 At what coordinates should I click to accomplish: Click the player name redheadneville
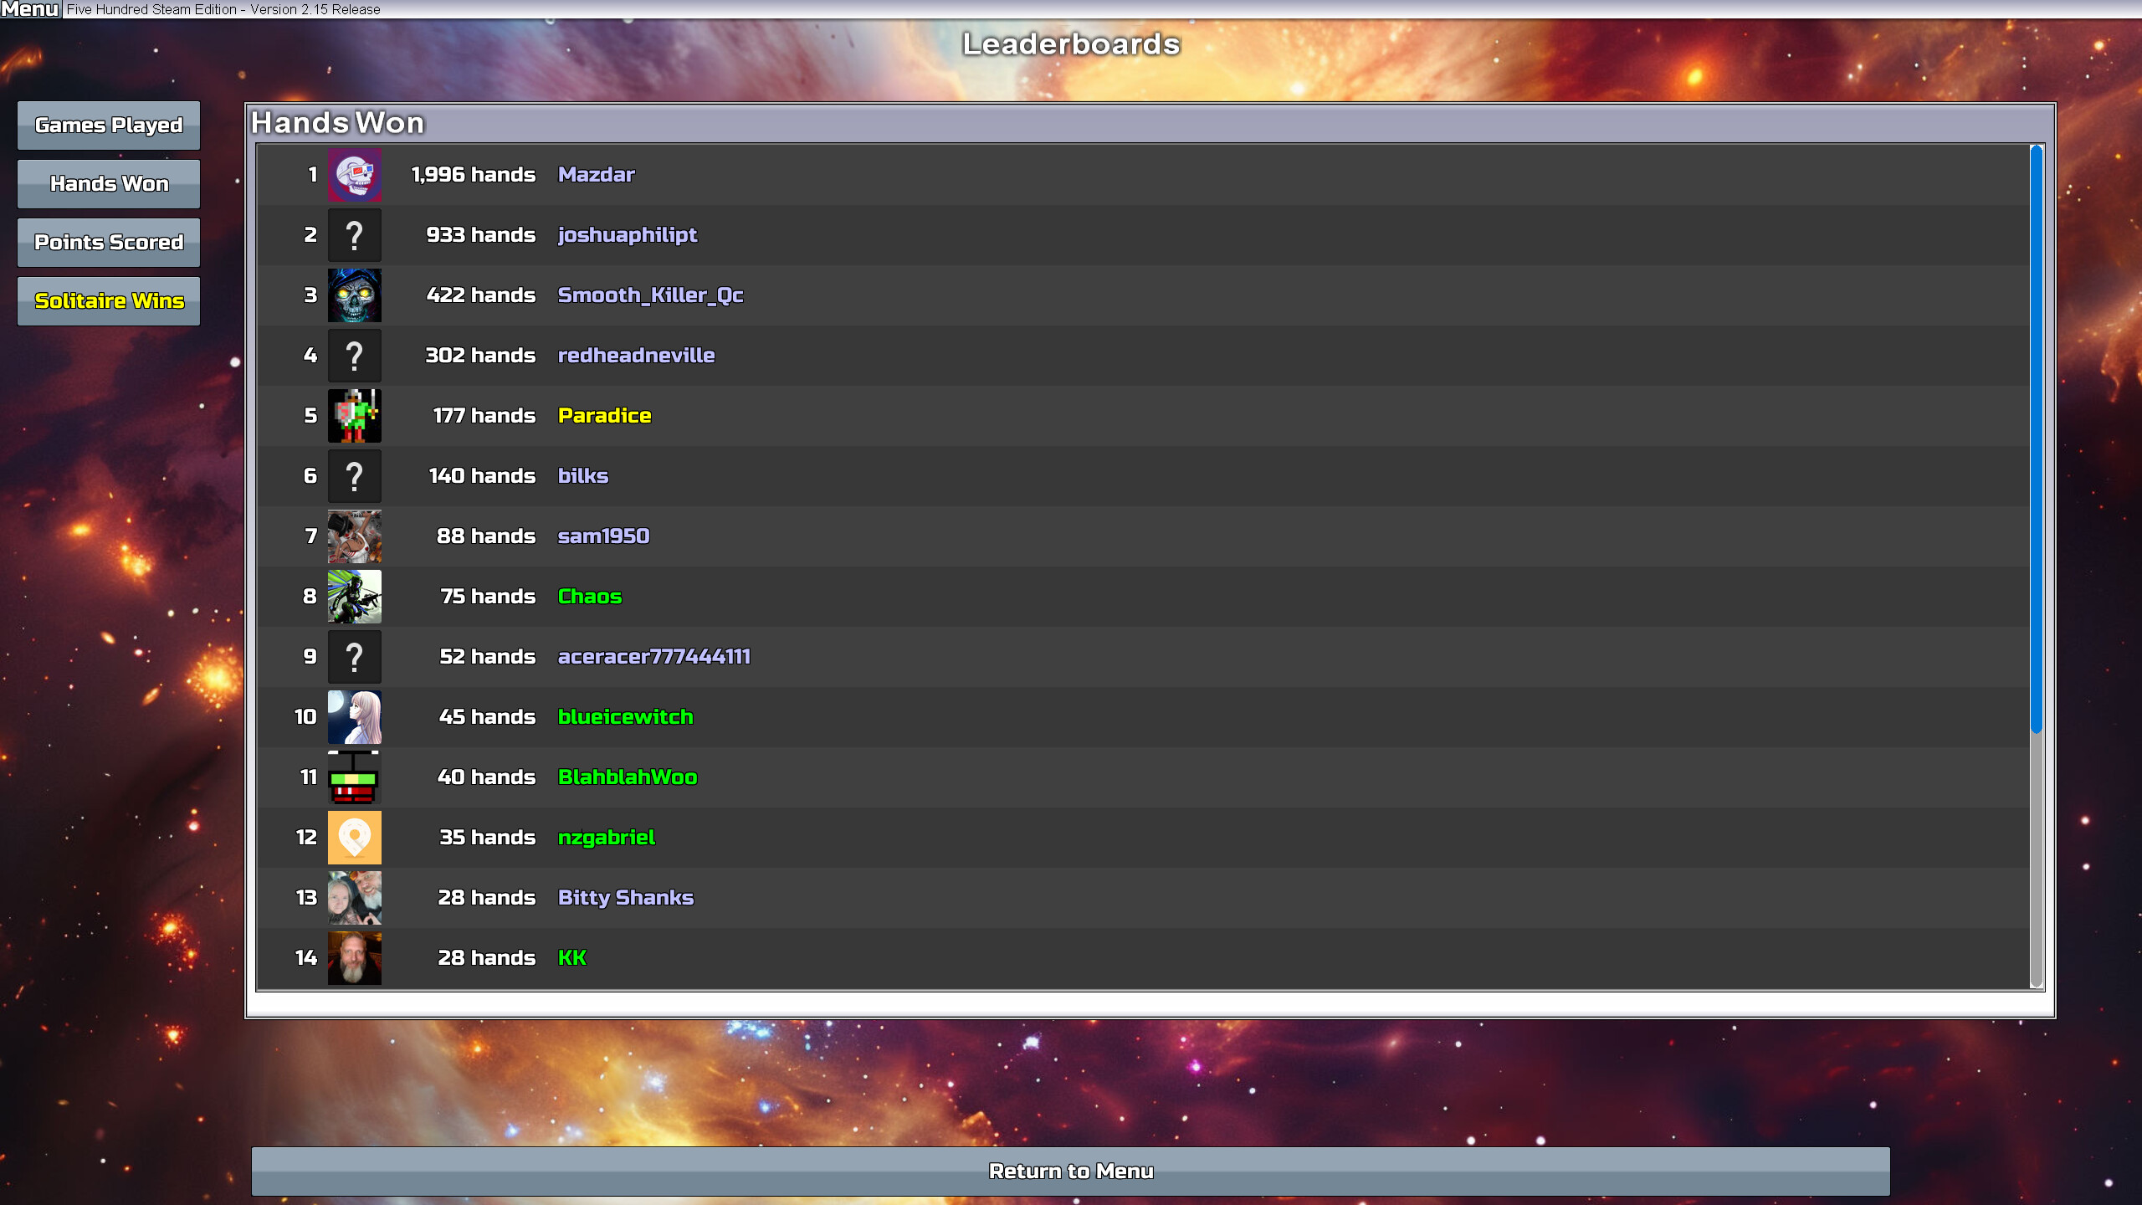(x=635, y=355)
